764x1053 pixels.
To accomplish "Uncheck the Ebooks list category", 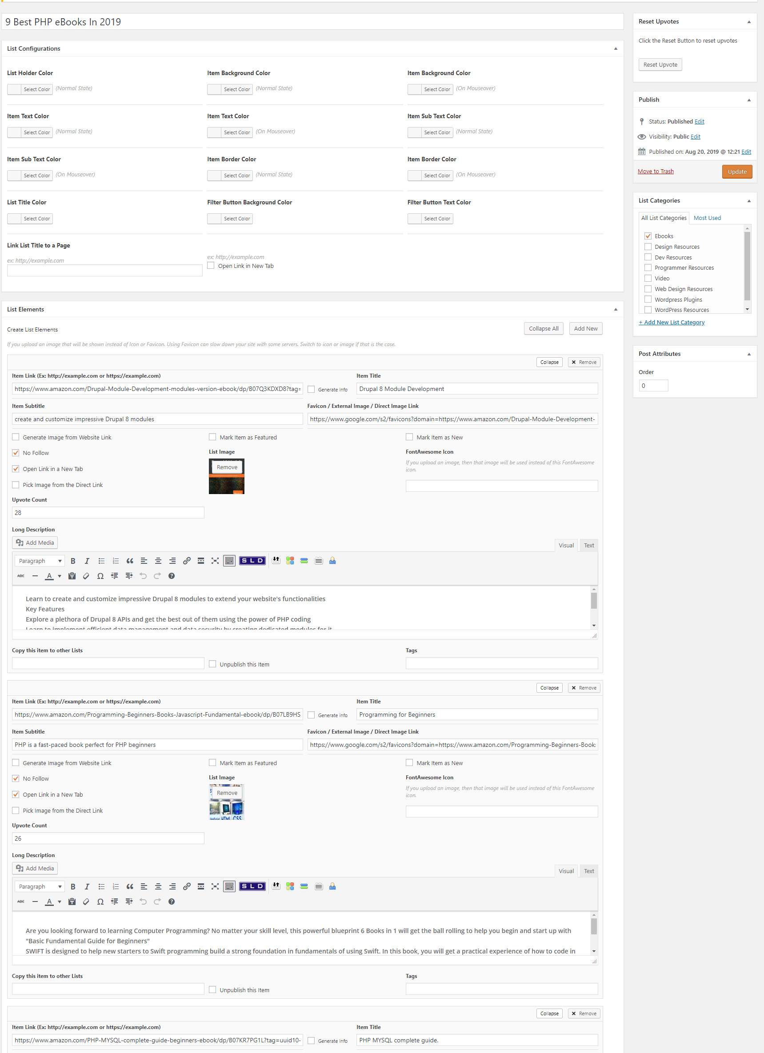I will click(x=648, y=236).
